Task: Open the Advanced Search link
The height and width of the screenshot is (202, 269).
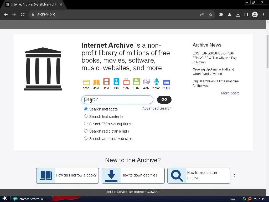Action: pyautogui.click(x=157, y=108)
